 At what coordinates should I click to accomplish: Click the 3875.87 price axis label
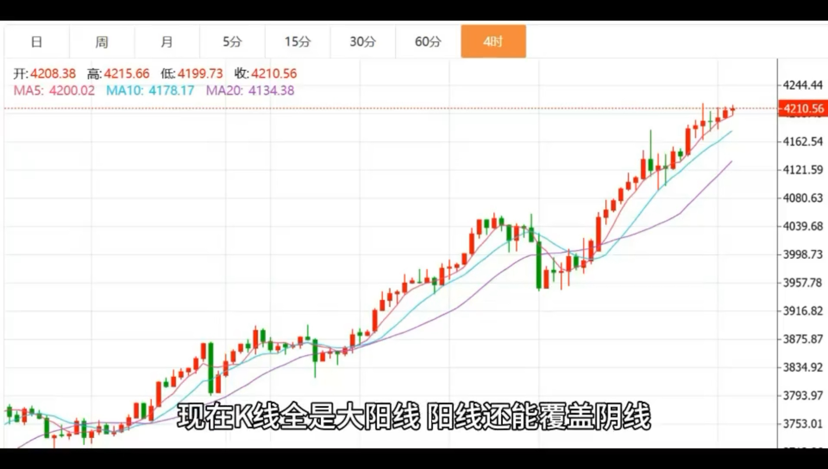pos(803,339)
